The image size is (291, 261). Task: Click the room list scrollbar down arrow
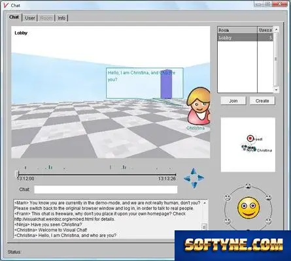click(276, 89)
